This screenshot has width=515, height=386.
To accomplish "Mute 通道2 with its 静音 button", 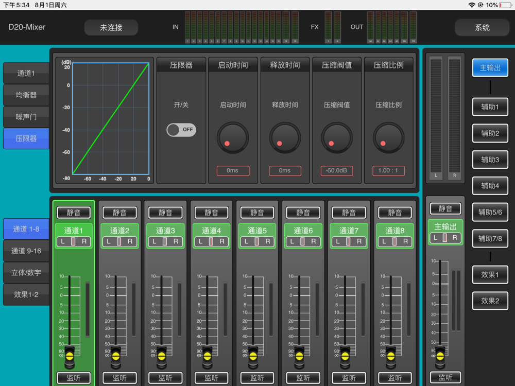I will coord(119,213).
